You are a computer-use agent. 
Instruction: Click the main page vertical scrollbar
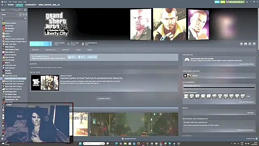pyautogui.click(x=258, y=29)
